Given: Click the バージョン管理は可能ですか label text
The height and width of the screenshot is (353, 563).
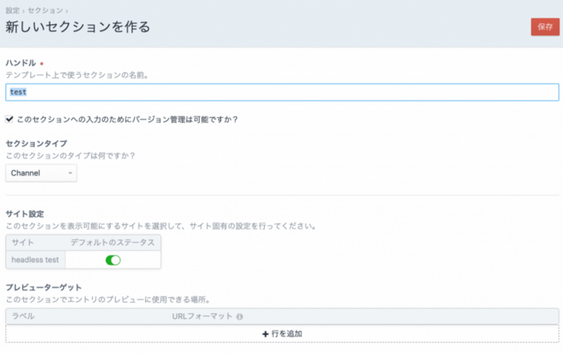Looking at the screenshot, I should point(127,119).
